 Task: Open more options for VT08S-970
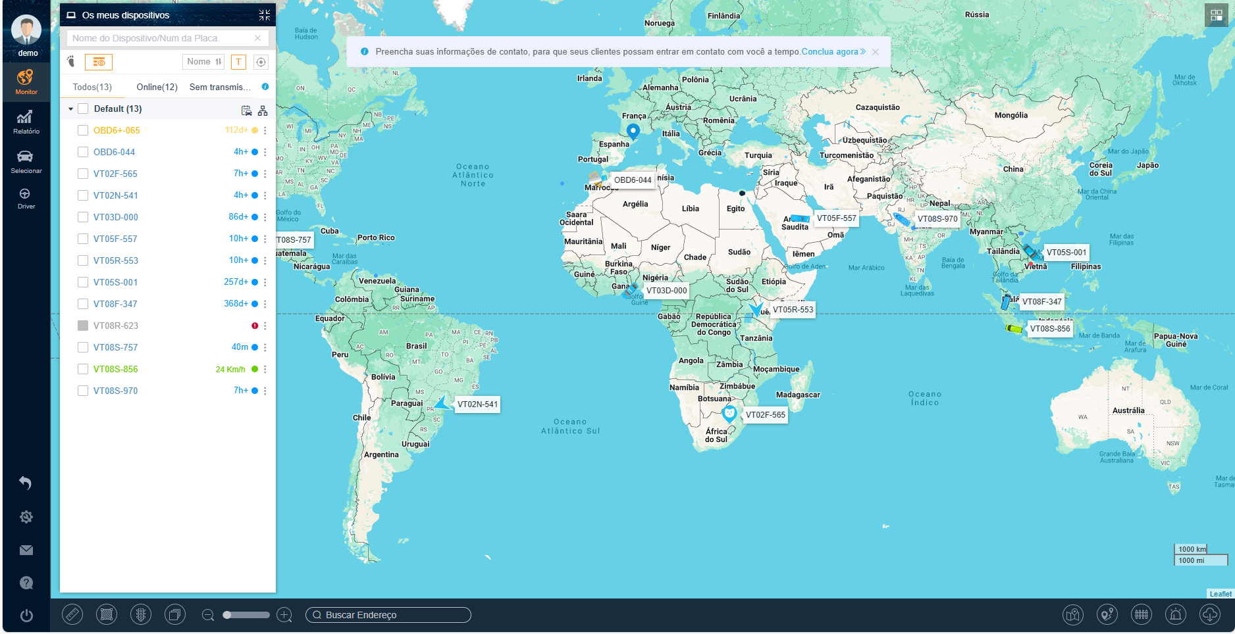pos(265,391)
